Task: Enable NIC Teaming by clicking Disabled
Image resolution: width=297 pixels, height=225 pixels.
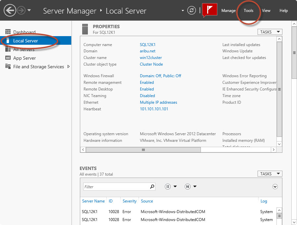Action: [147, 96]
